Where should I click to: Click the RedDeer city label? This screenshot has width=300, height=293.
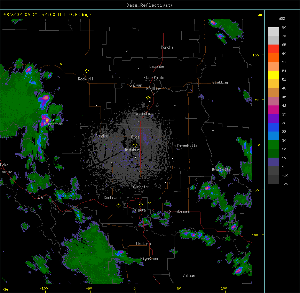[153, 89]
